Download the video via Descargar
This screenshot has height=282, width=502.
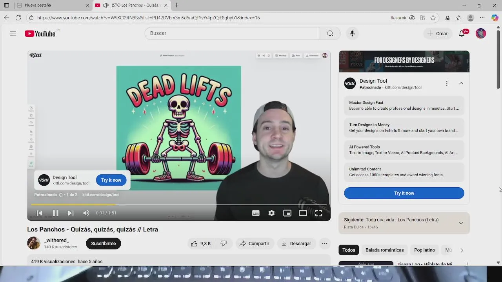coord(296,244)
